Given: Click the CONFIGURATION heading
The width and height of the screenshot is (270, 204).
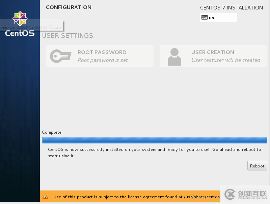Looking at the screenshot, I should point(69,7).
